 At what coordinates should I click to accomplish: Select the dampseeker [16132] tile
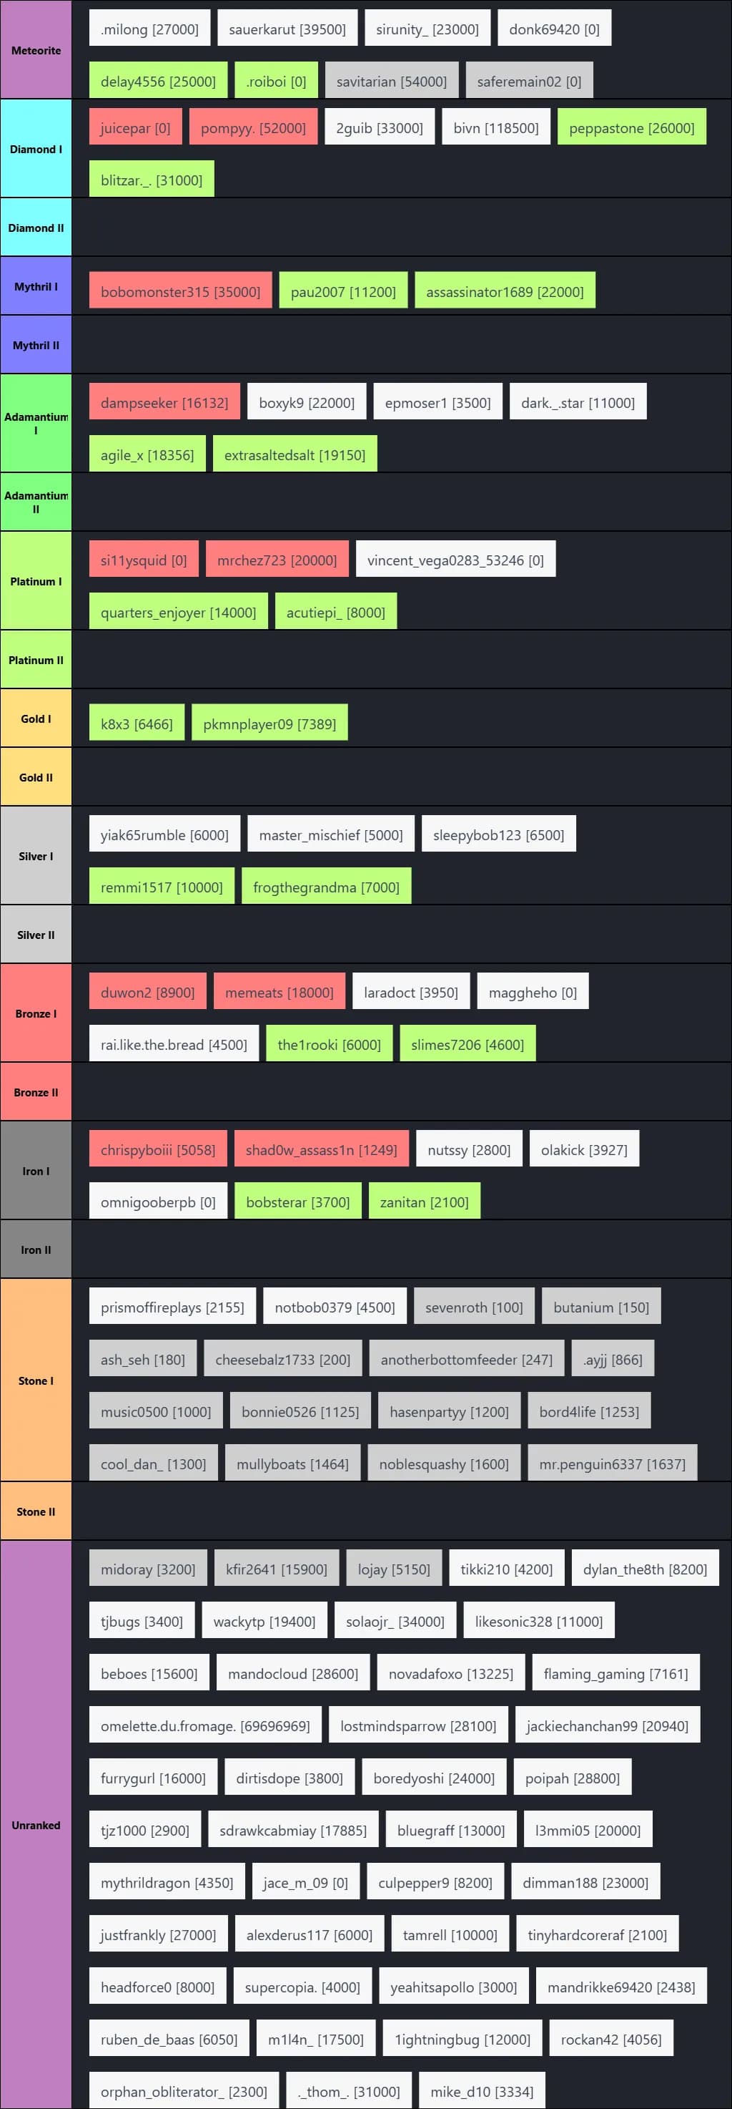point(164,403)
